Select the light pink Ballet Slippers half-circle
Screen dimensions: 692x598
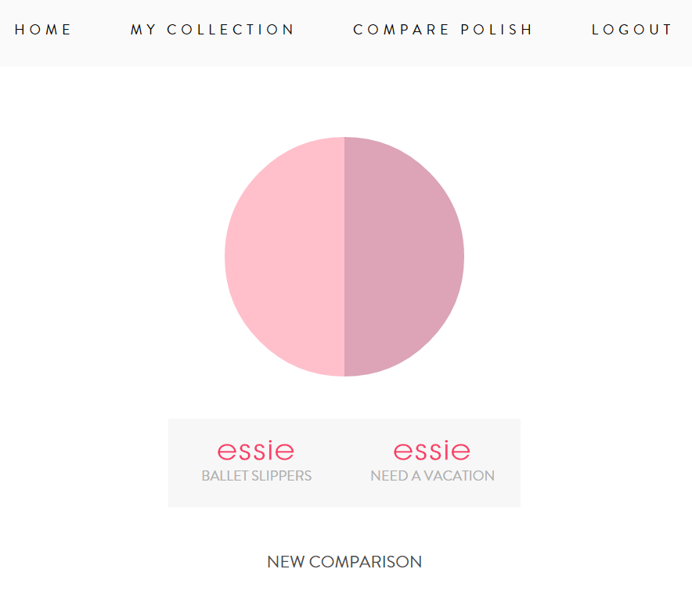coord(284,257)
